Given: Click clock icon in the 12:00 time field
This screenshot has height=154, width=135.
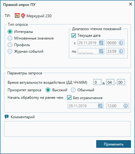Looking at the screenshot, I should 126,106.
